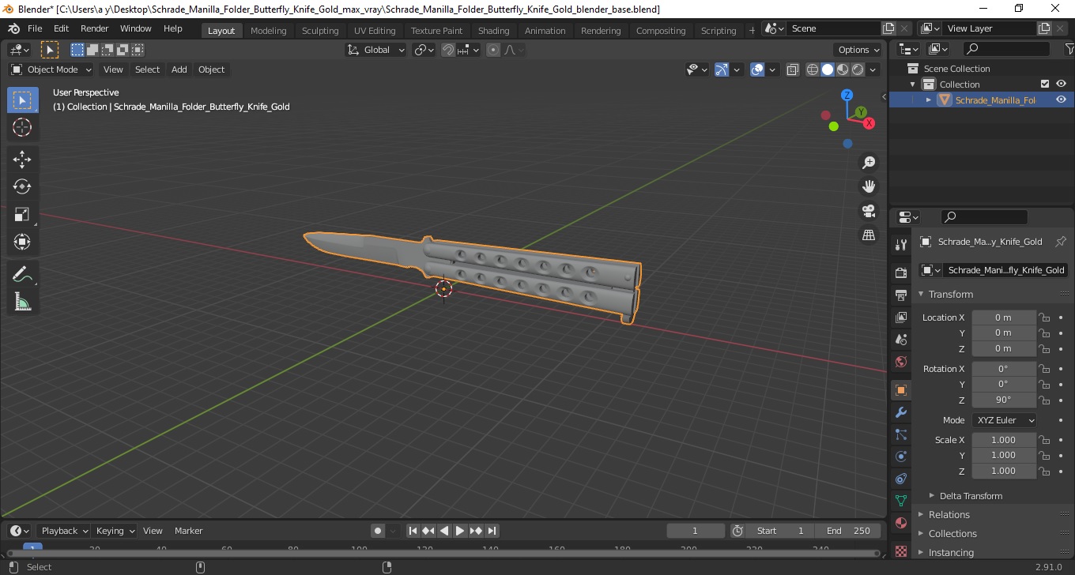Click the Rotation Z 90° field

[1003, 400]
